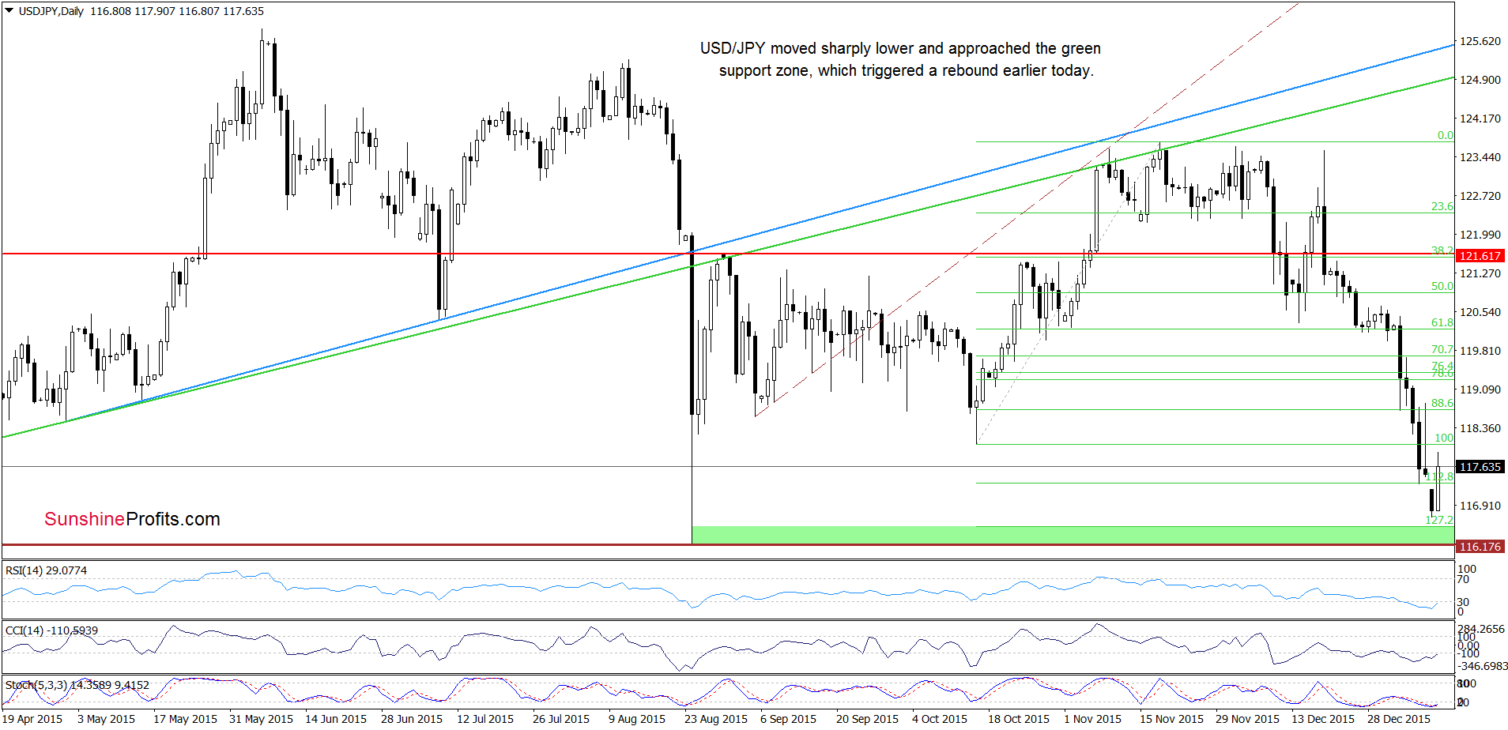Click the 119.810 price scale value
Image resolution: width=1508 pixels, height=730 pixels.
[1480, 351]
